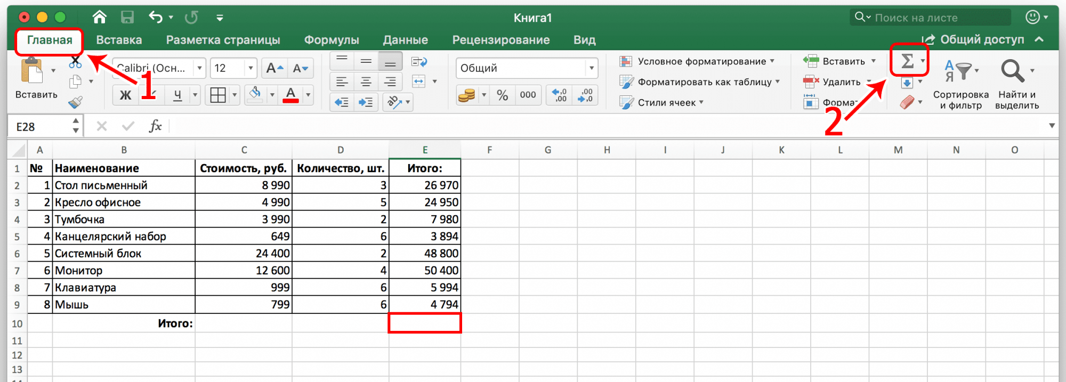Apply thousands separator 000 style

click(x=528, y=95)
